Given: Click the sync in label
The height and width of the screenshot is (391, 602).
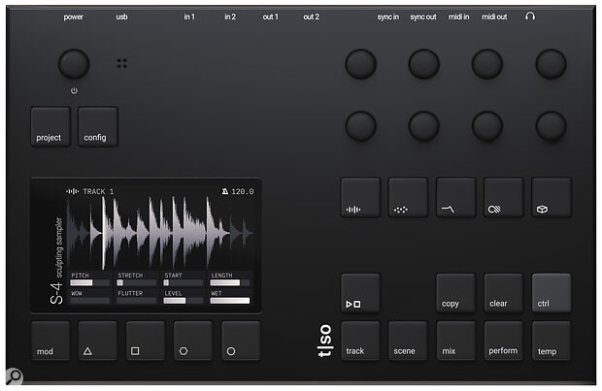Looking at the screenshot, I should pos(387,16).
